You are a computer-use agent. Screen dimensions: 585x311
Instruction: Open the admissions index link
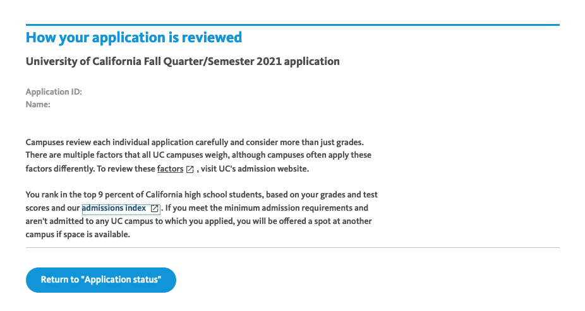pyautogui.click(x=114, y=208)
